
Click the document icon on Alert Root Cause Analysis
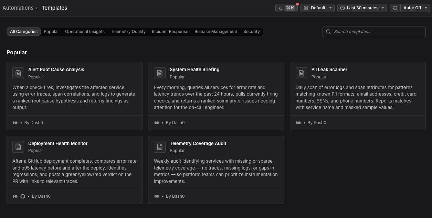(18, 73)
